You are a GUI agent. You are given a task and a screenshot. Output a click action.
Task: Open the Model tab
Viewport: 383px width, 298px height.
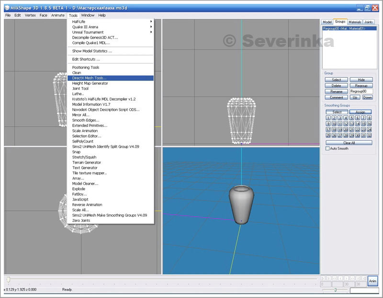coord(327,22)
